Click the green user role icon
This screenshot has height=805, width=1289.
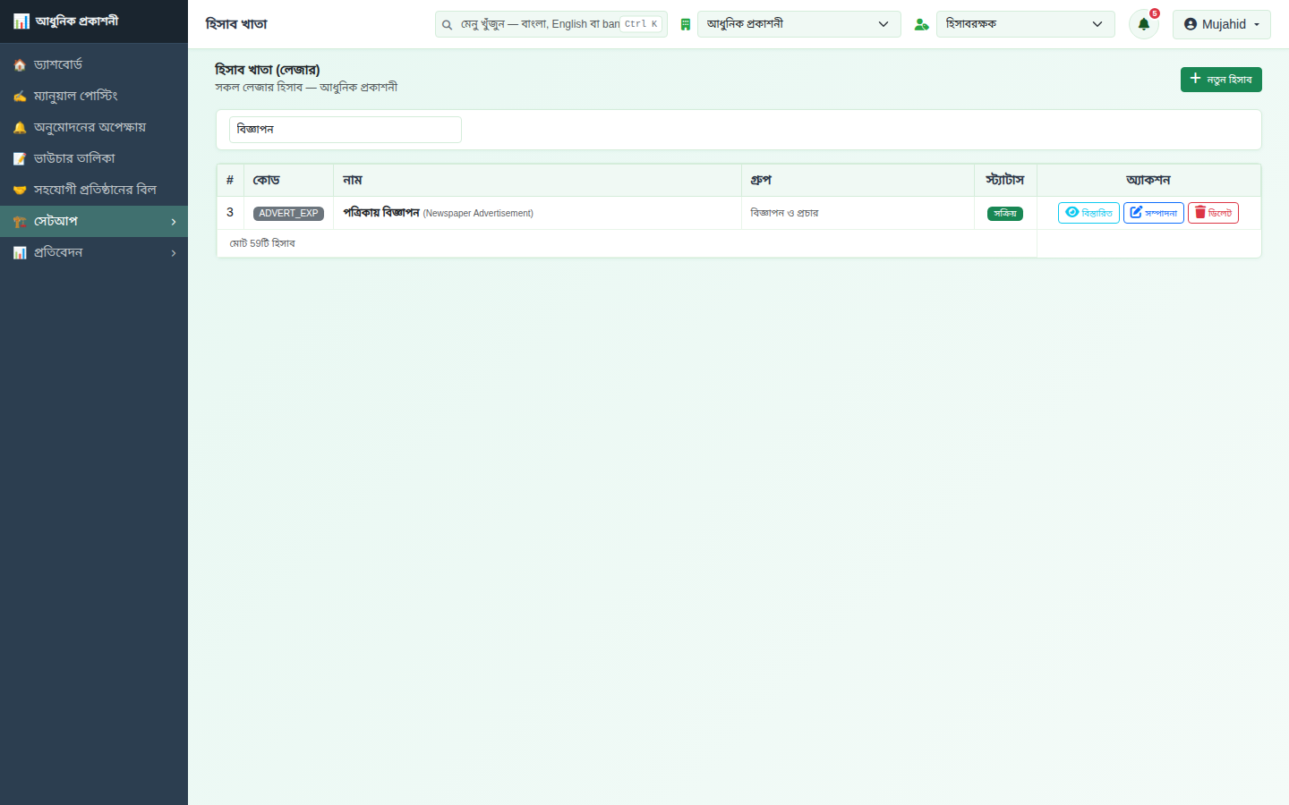tap(921, 25)
